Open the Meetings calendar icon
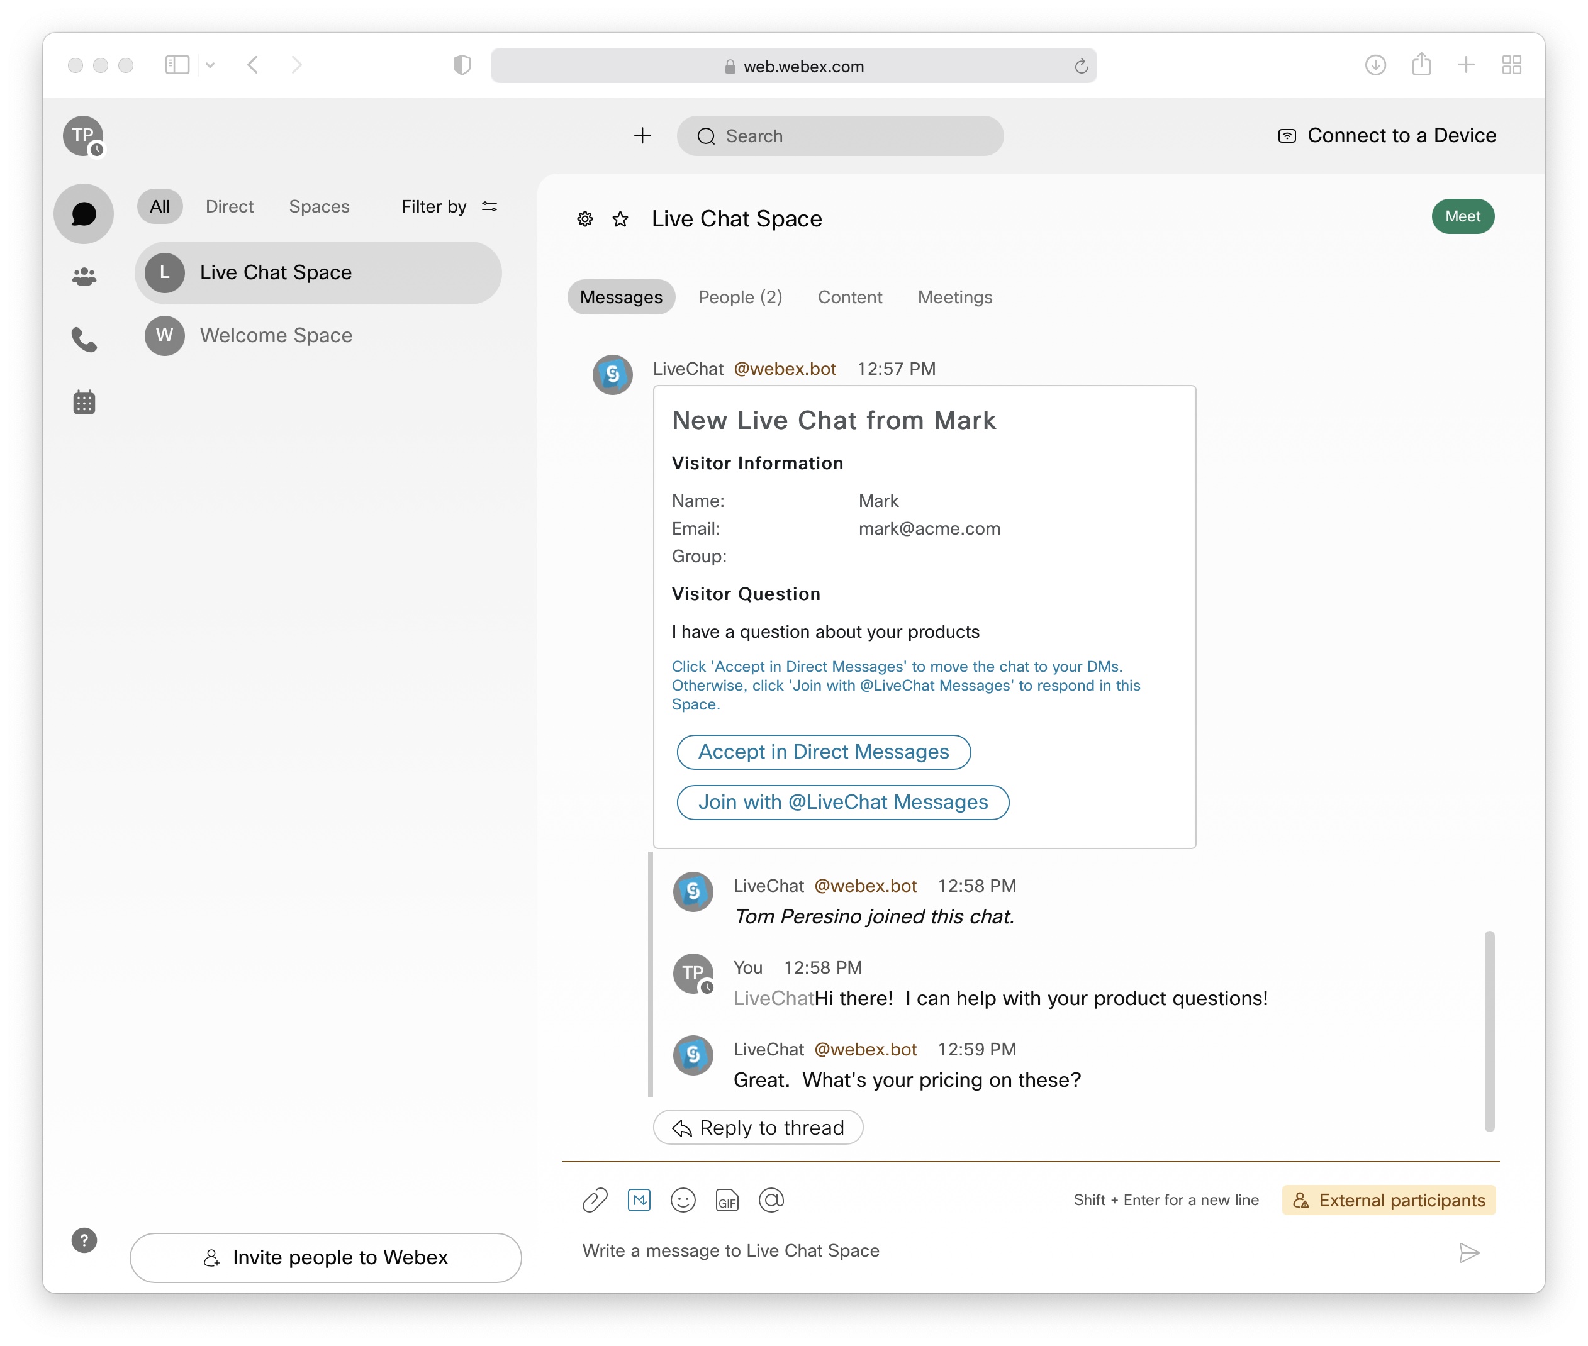The height and width of the screenshot is (1346, 1588). click(x=83, y=402)
